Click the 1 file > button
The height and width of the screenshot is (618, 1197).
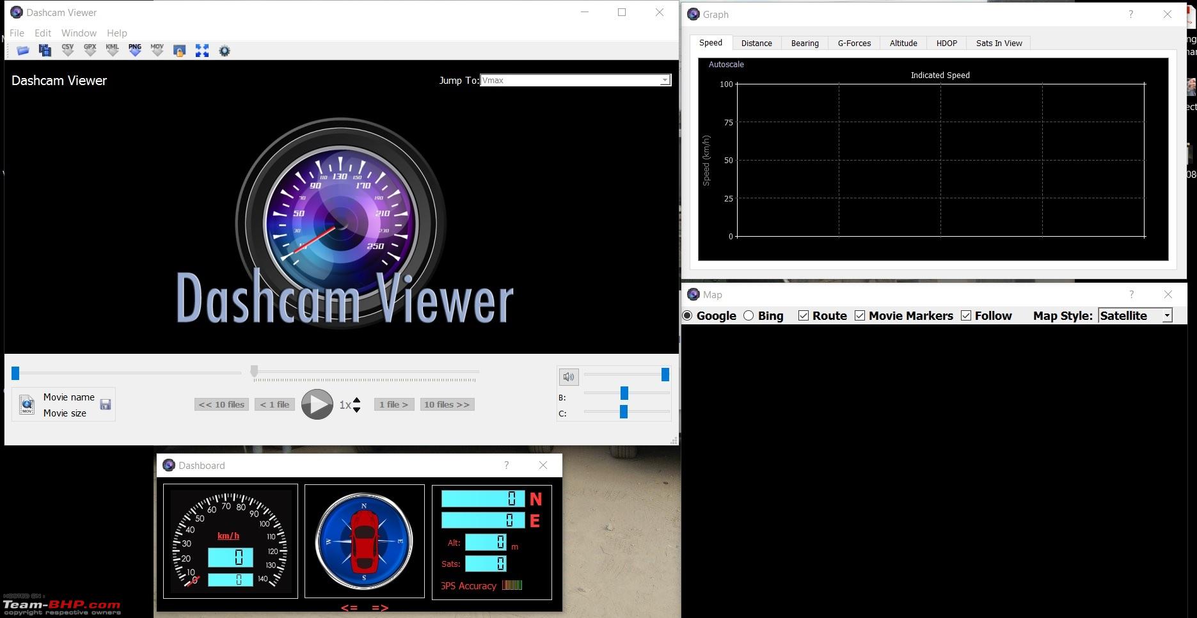point(394,404)
